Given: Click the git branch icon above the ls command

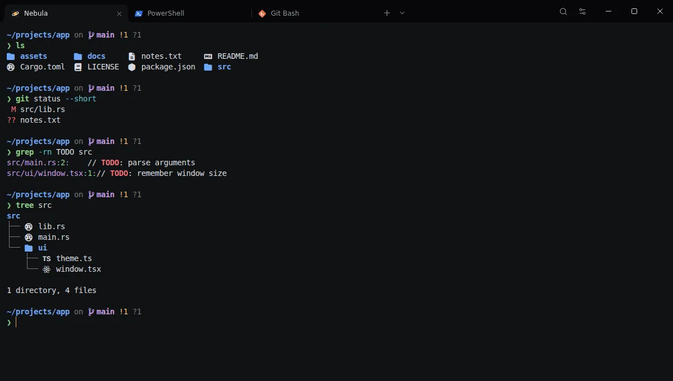Looking at the screenshot, I should tap(91, 35).
